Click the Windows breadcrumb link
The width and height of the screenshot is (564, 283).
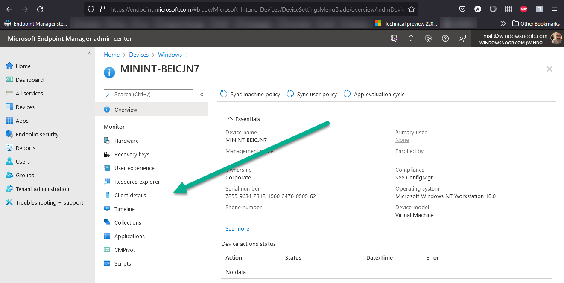[170, 55]
